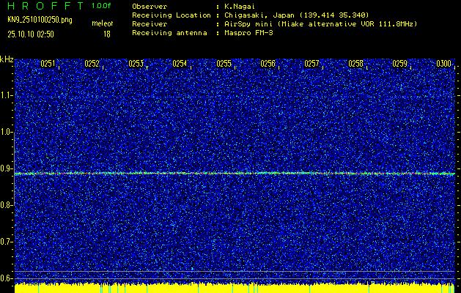
Task: Select the KN9_2510100250.png file name
Action: click(40, 20)
